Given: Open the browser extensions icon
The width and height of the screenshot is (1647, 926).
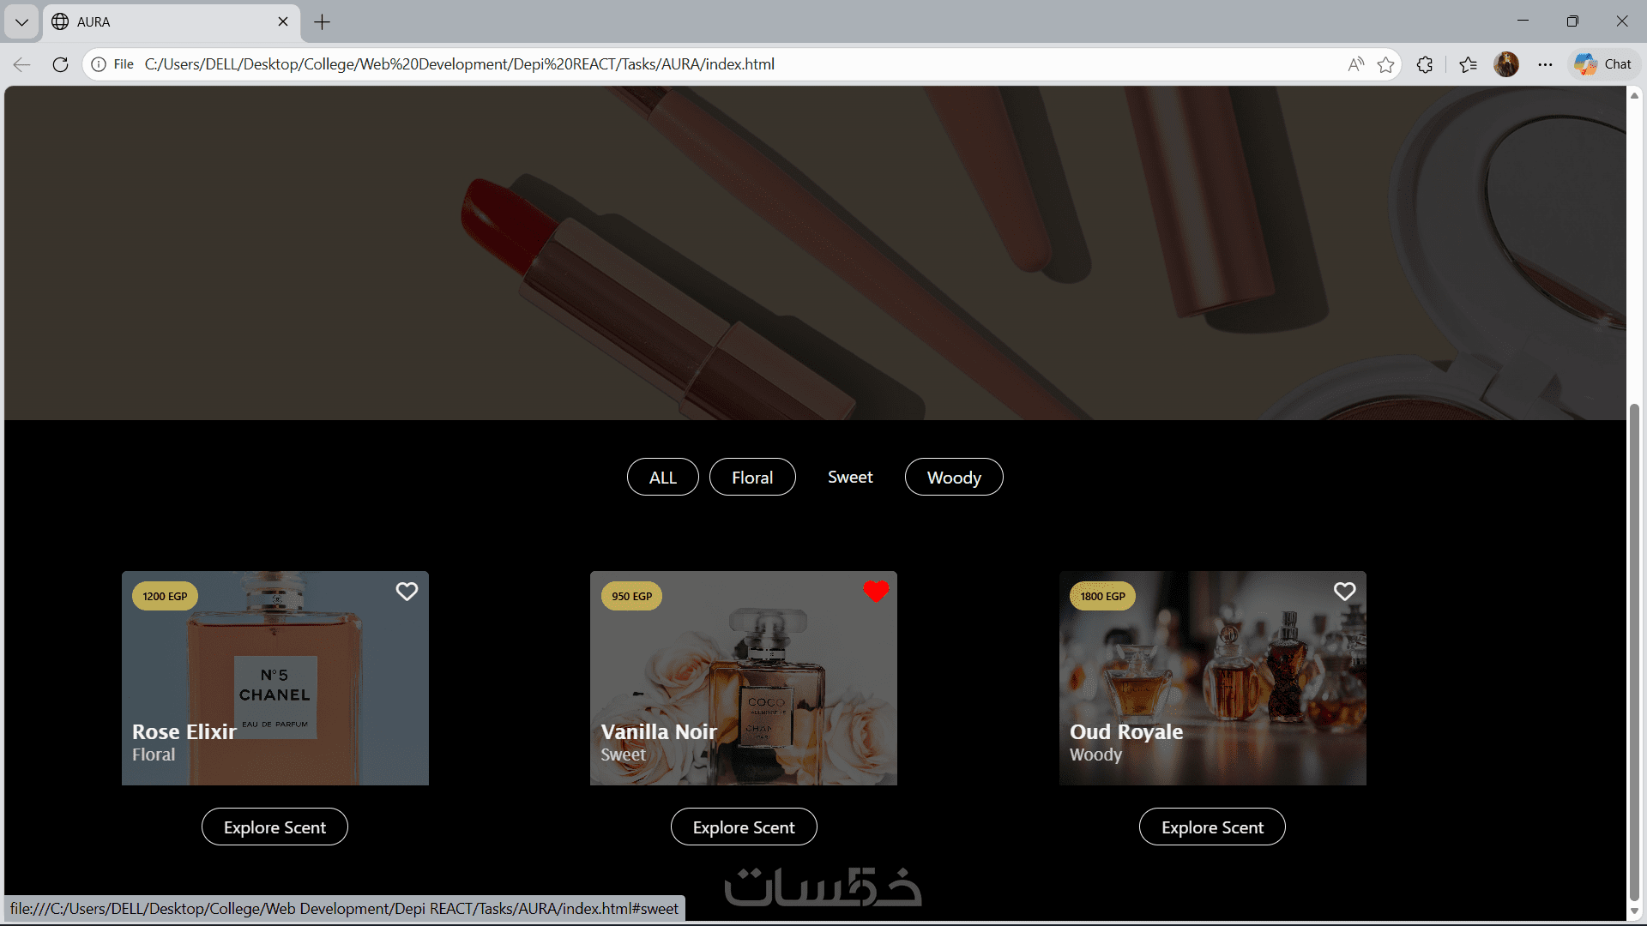Looking at the screenshot, I should (x=1425, y=64).
